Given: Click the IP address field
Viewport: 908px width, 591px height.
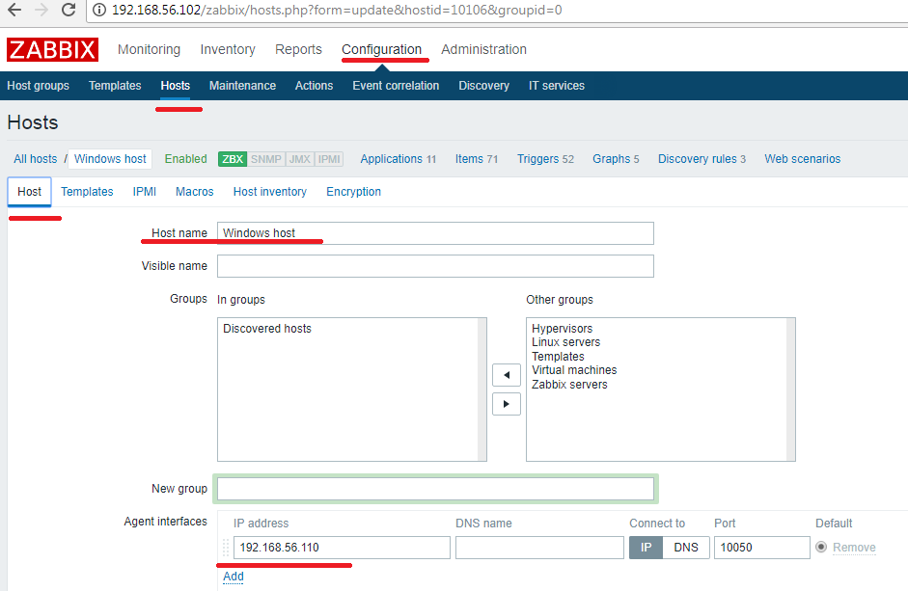Looking at the screenshot, I should (x=342, y=548).
